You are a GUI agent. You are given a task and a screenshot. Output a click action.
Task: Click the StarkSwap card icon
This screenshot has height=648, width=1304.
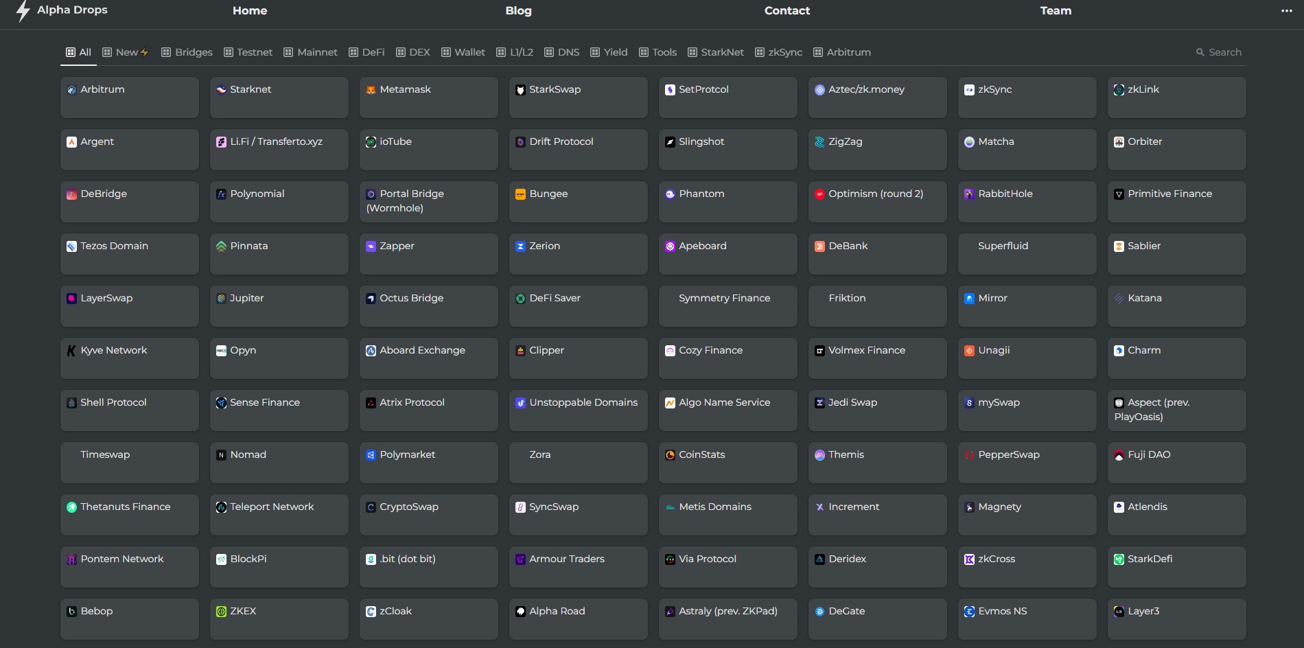(x=520, y=90)
